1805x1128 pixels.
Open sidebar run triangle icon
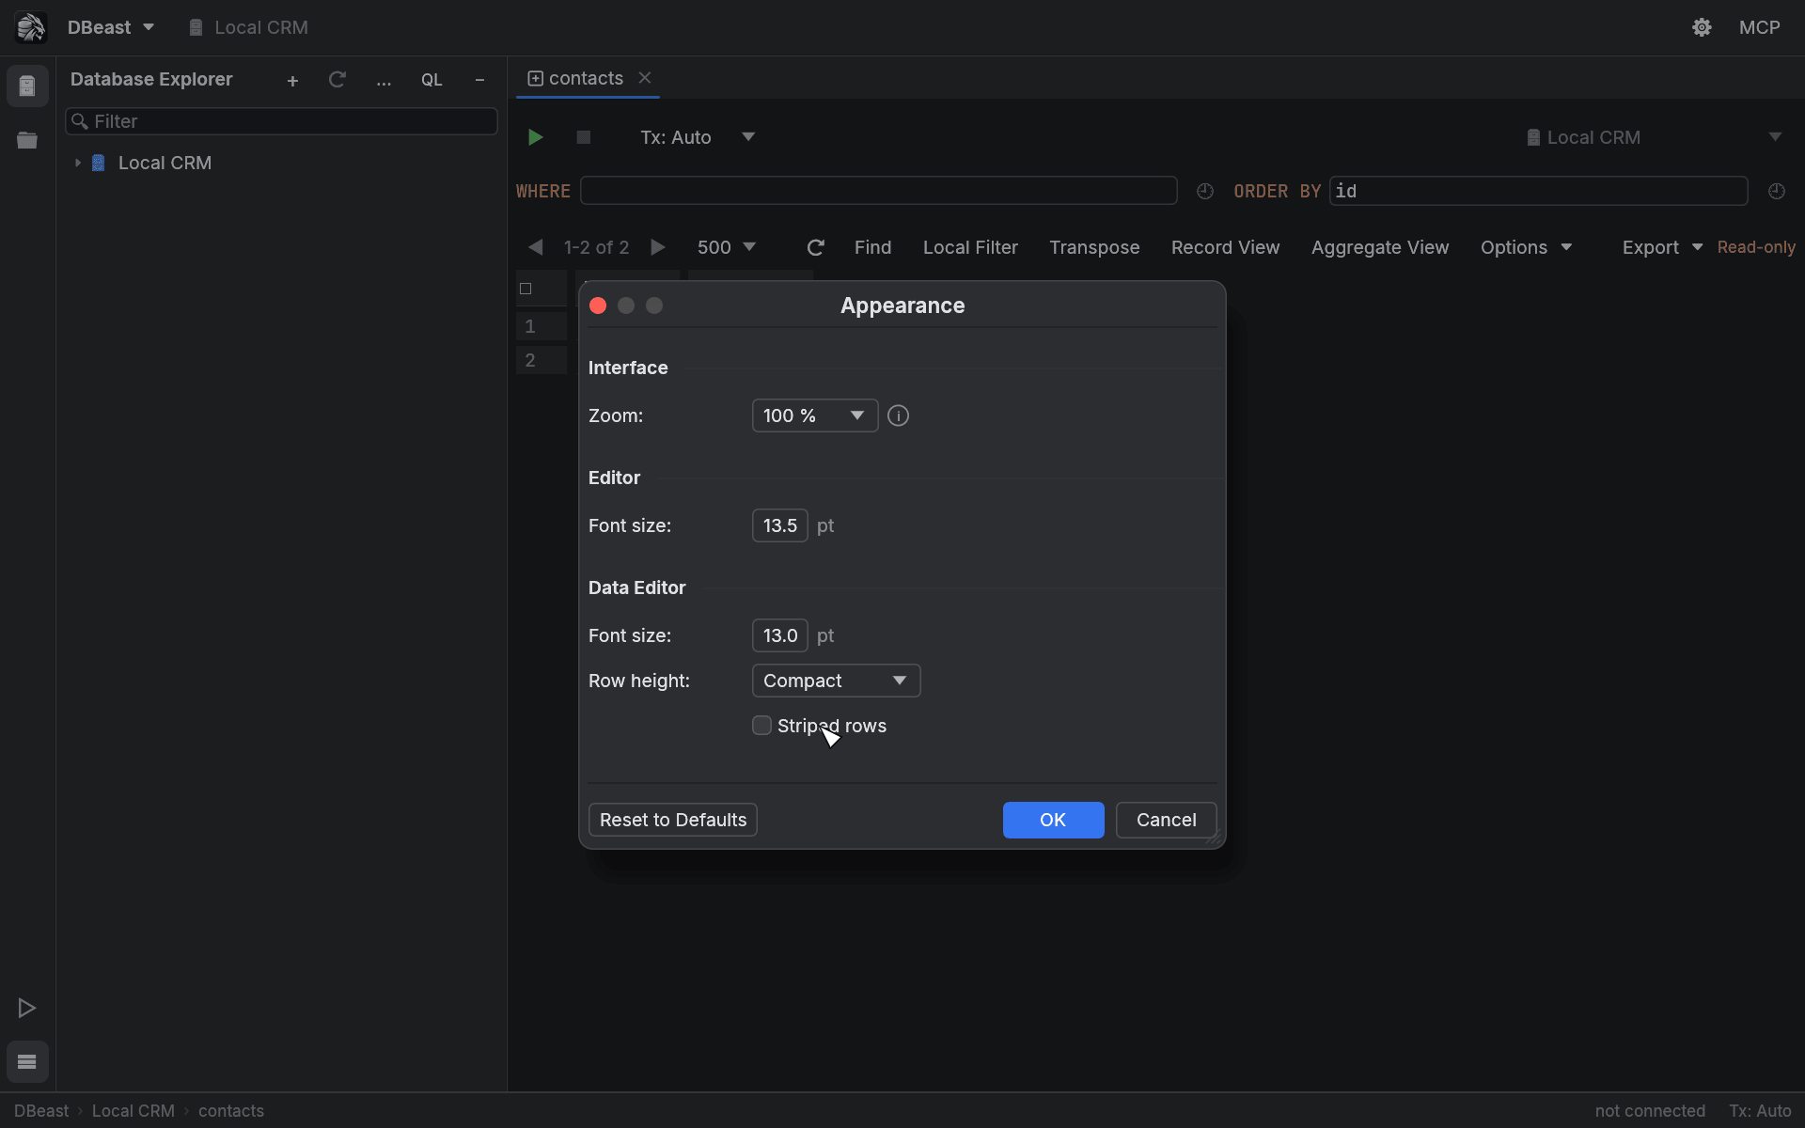click(x=27, y=1008)
